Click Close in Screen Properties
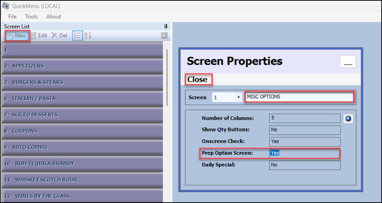Image resolution: width=382 pixels, height=203 pixels. point(198,79)
